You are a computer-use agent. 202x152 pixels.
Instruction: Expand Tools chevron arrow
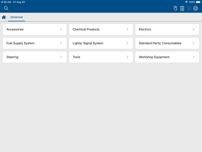tap(127, 57)
